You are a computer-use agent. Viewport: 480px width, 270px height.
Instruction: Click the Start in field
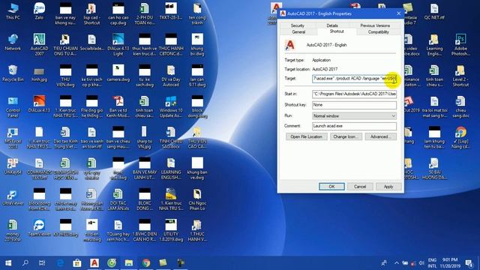point(354,94)
